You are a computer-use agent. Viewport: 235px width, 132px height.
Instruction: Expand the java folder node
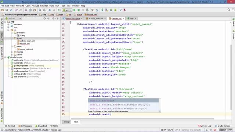pyautogui.click(x=8, y=27)
